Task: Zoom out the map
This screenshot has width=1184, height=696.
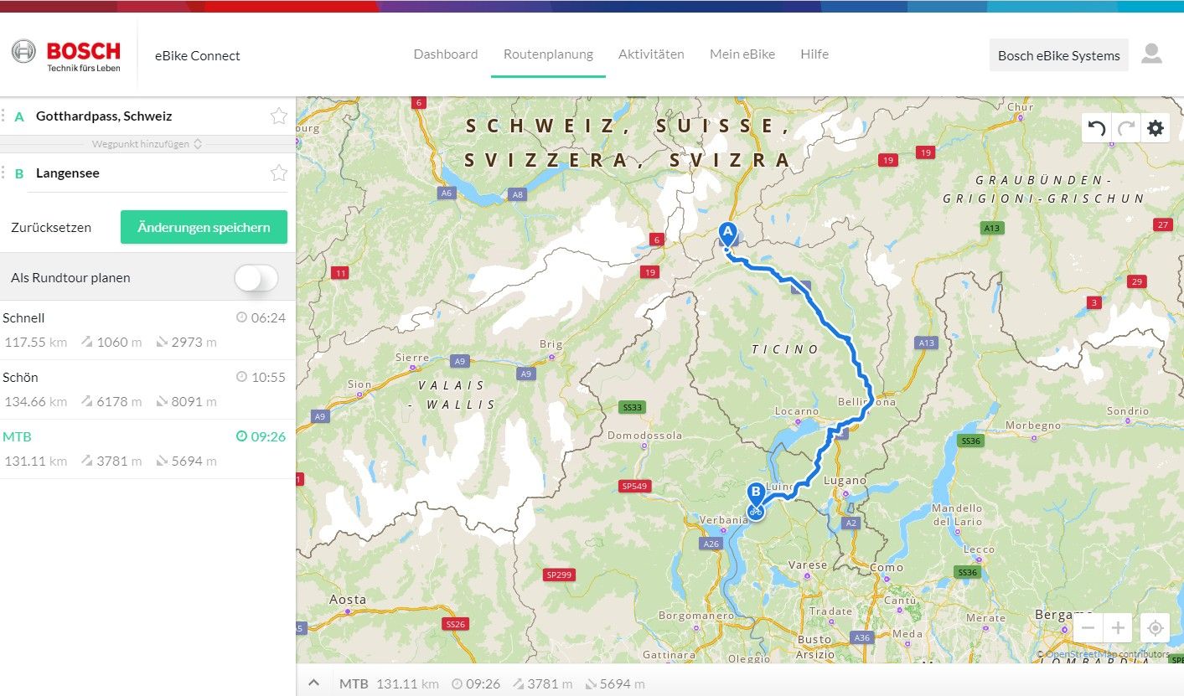Action: (1088, 627)
